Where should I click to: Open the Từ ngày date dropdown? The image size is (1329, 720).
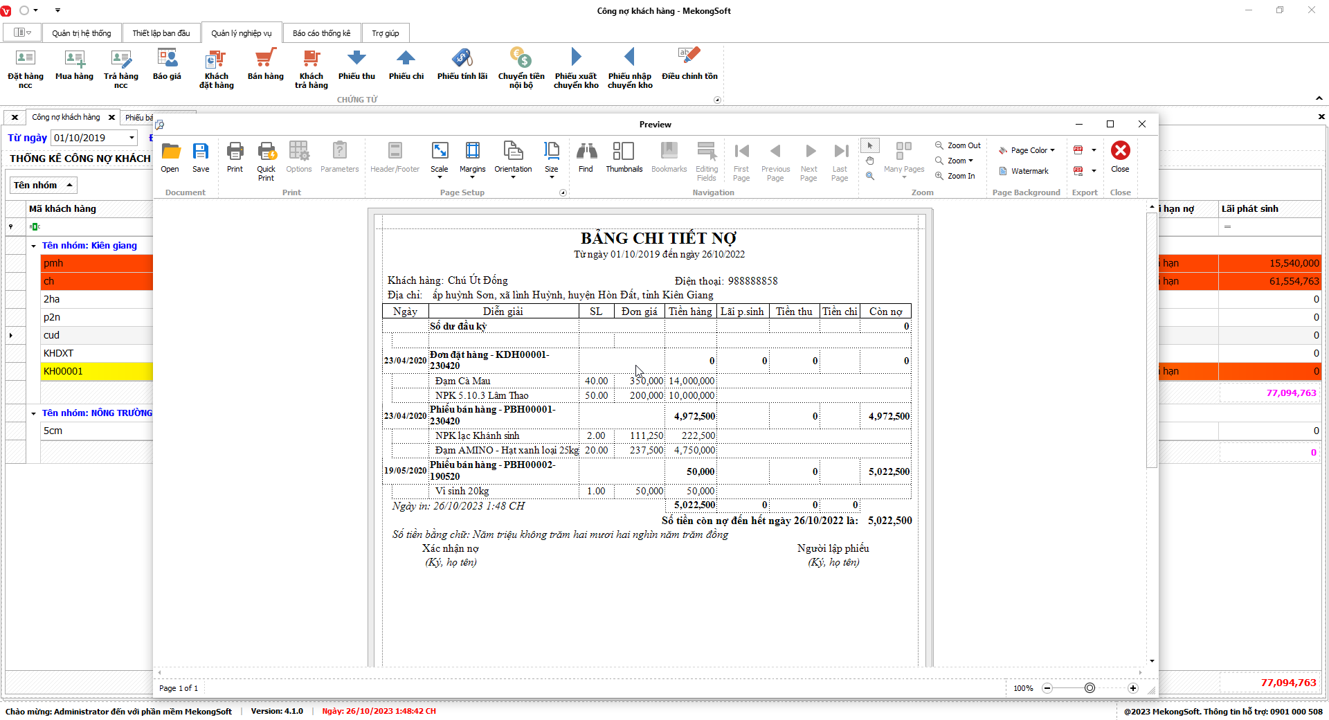[x=132, y=138]
